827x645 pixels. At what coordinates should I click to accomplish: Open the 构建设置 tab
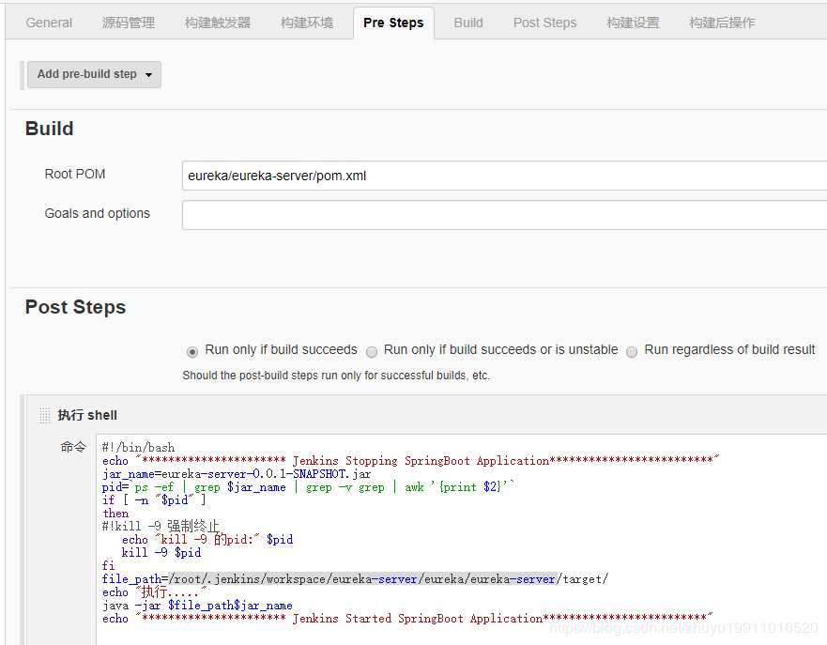click(633, 23)
